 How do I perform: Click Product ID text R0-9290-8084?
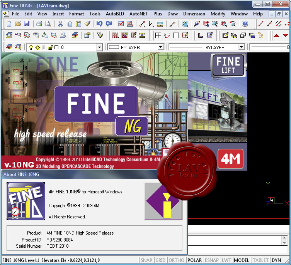tap(60, 240)
